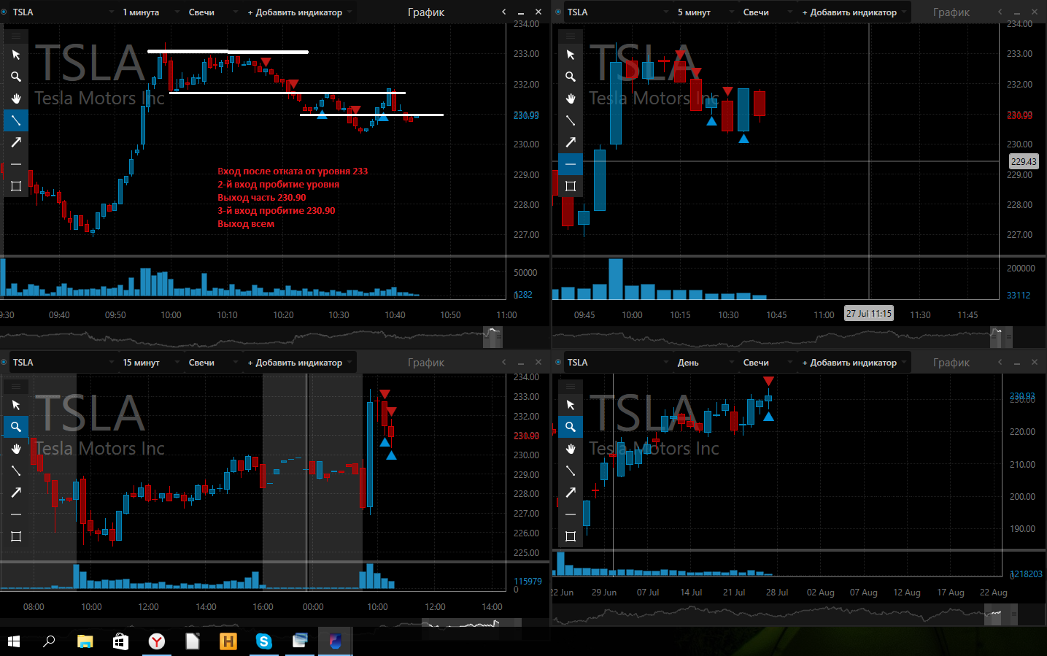Select the pointer tool in the 5-minute chart
The image size is (1047, 656).
(x=571, y=55)
